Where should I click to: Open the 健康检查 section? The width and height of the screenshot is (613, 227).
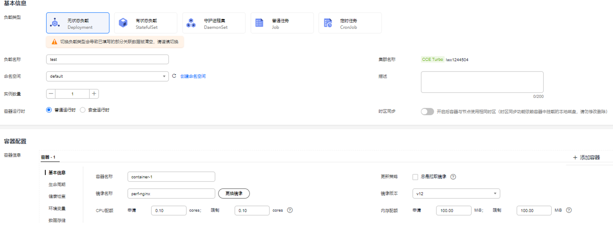57,196
